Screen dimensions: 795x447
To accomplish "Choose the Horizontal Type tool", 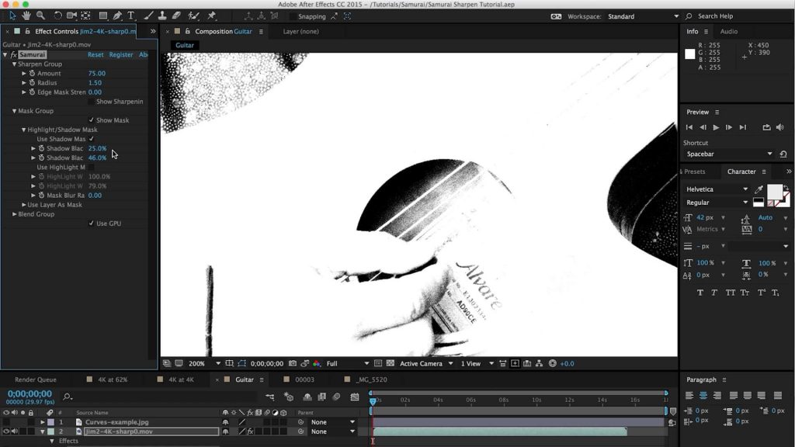I will coord(130,16).
